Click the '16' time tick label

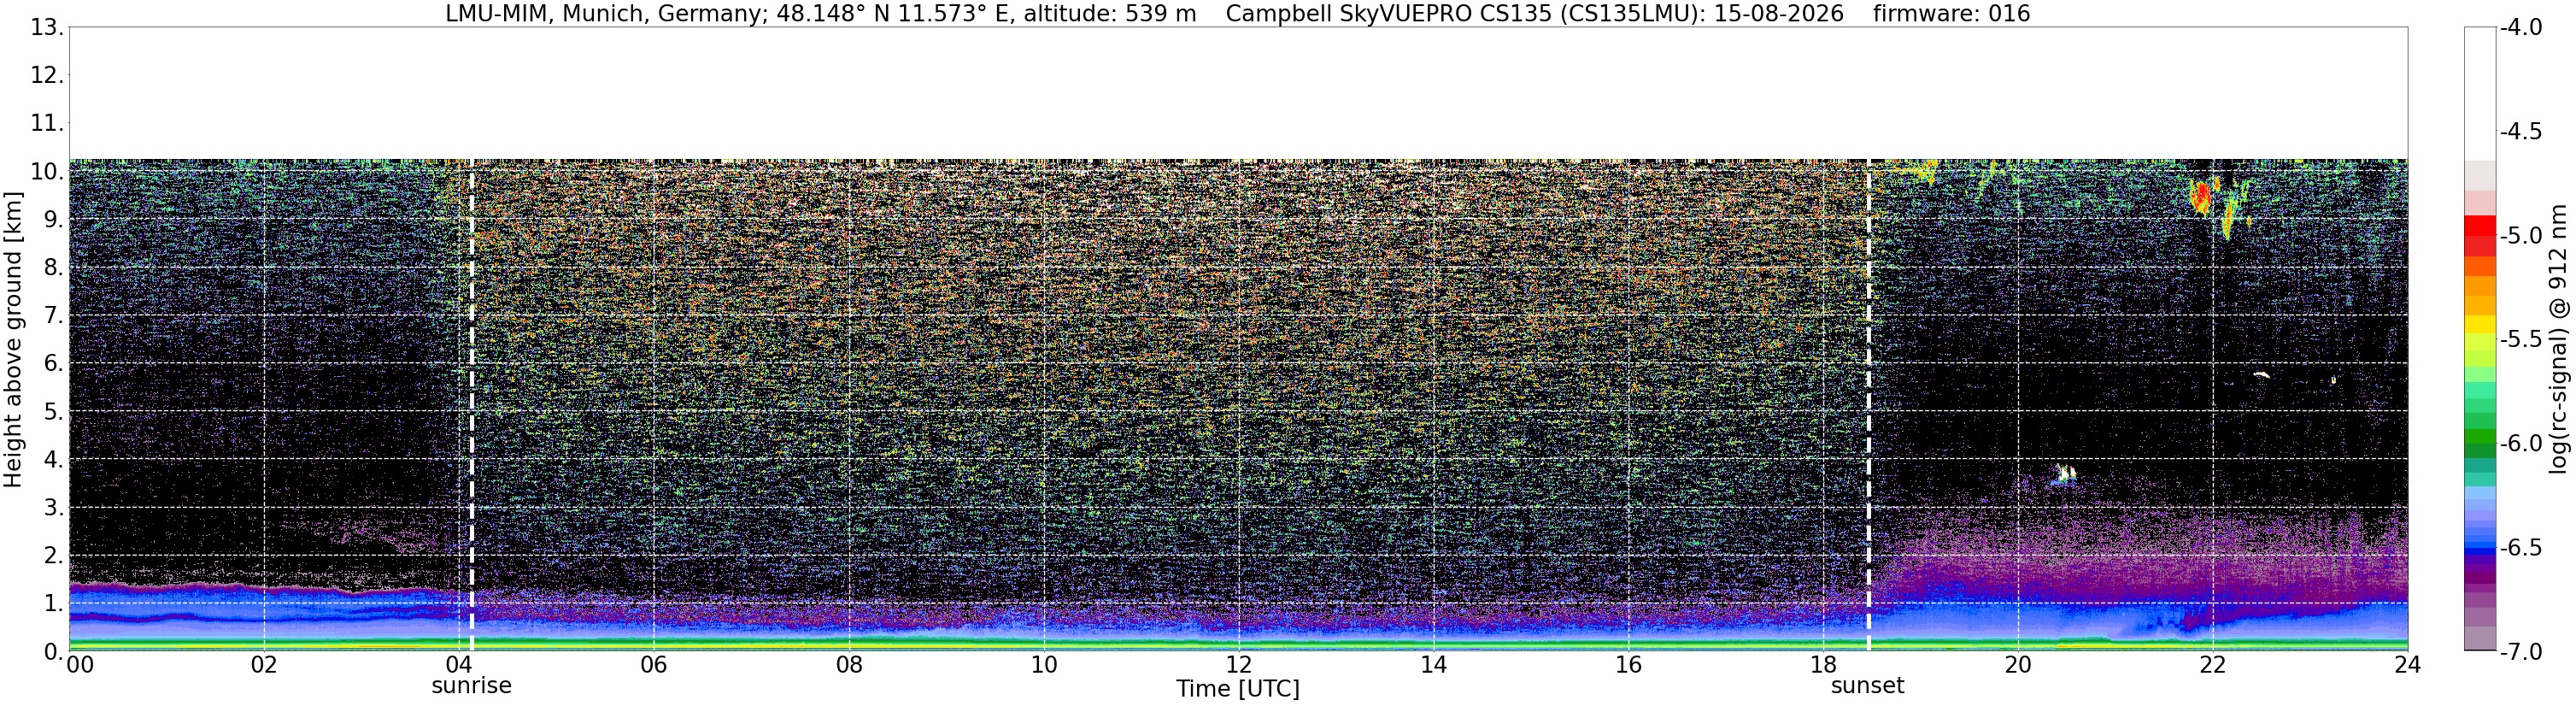click(1629, 665)
